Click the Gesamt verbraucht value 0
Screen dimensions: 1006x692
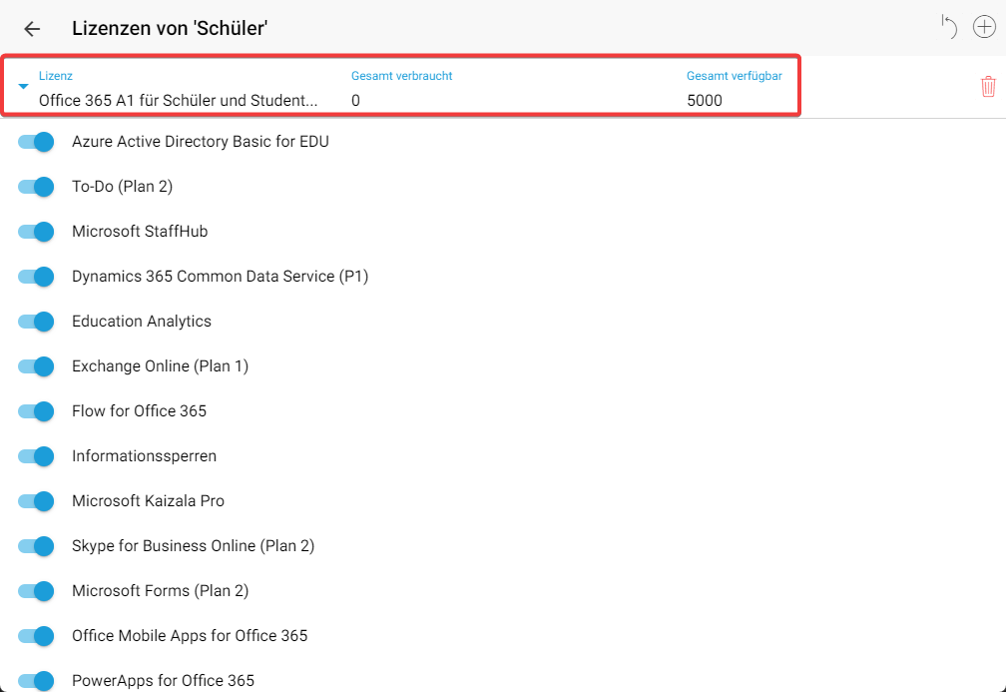355,100
